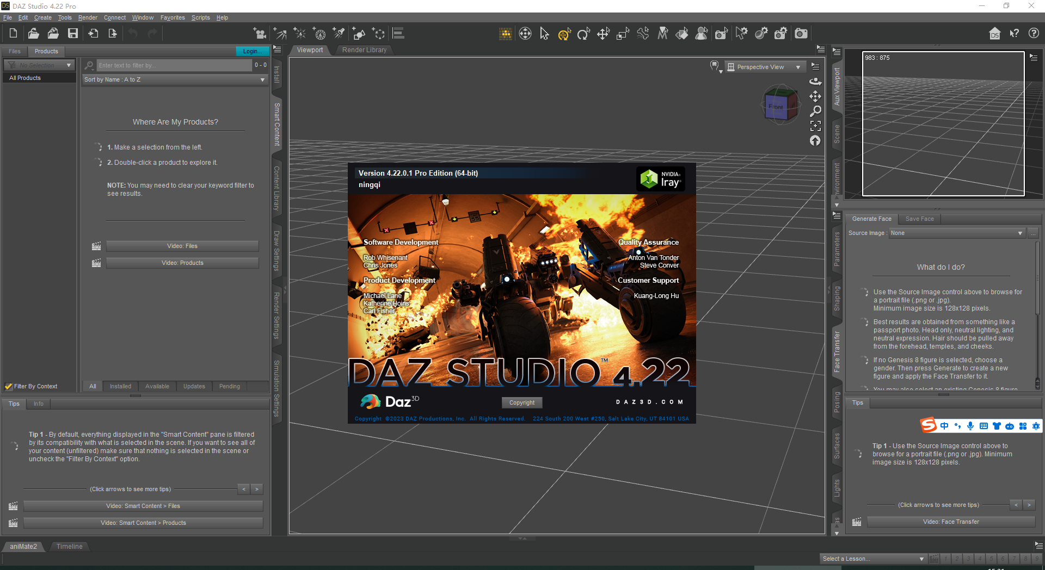Click the Export icon in toolbar
The image size is (1045, 570).
click(113, 33)
